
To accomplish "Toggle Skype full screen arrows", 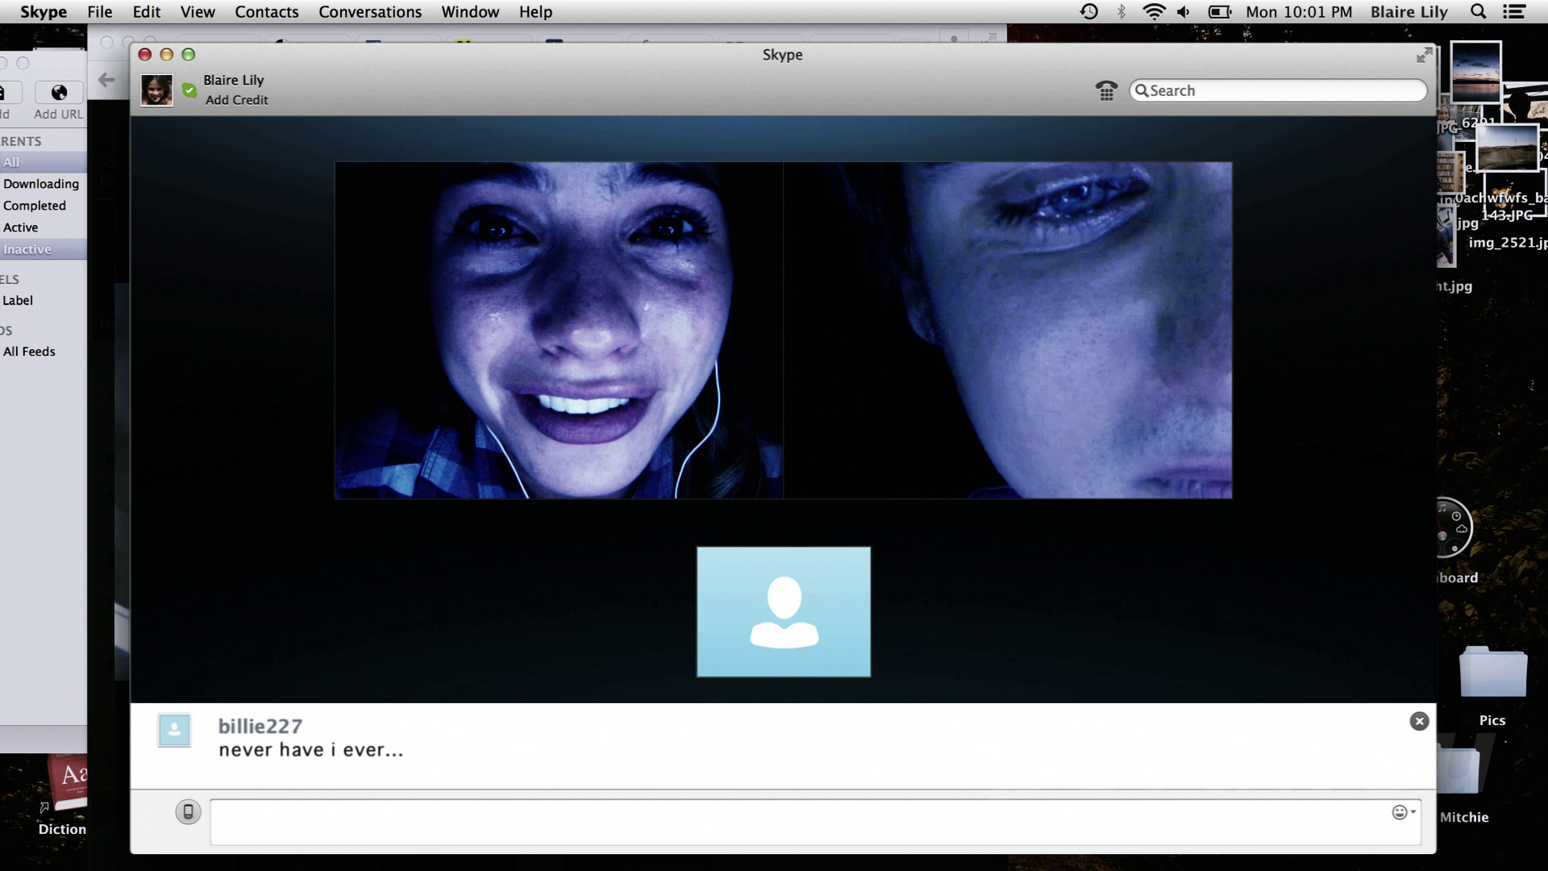I will pyautogui.click(x=1425, y=55).
